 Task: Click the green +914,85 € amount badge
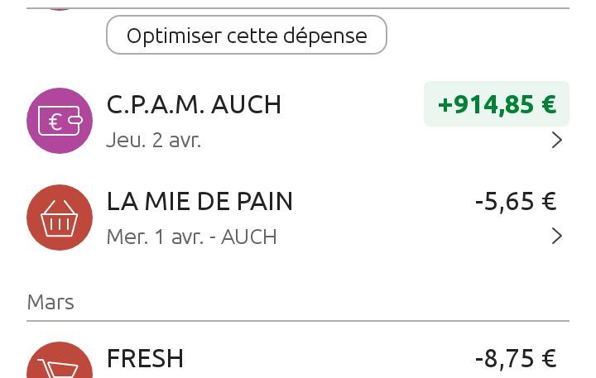coord(497,104)
